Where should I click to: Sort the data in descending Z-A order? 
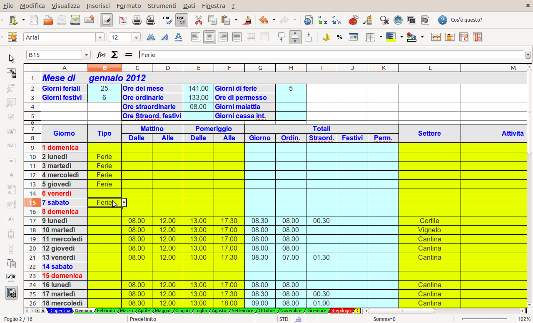[336, 20]
